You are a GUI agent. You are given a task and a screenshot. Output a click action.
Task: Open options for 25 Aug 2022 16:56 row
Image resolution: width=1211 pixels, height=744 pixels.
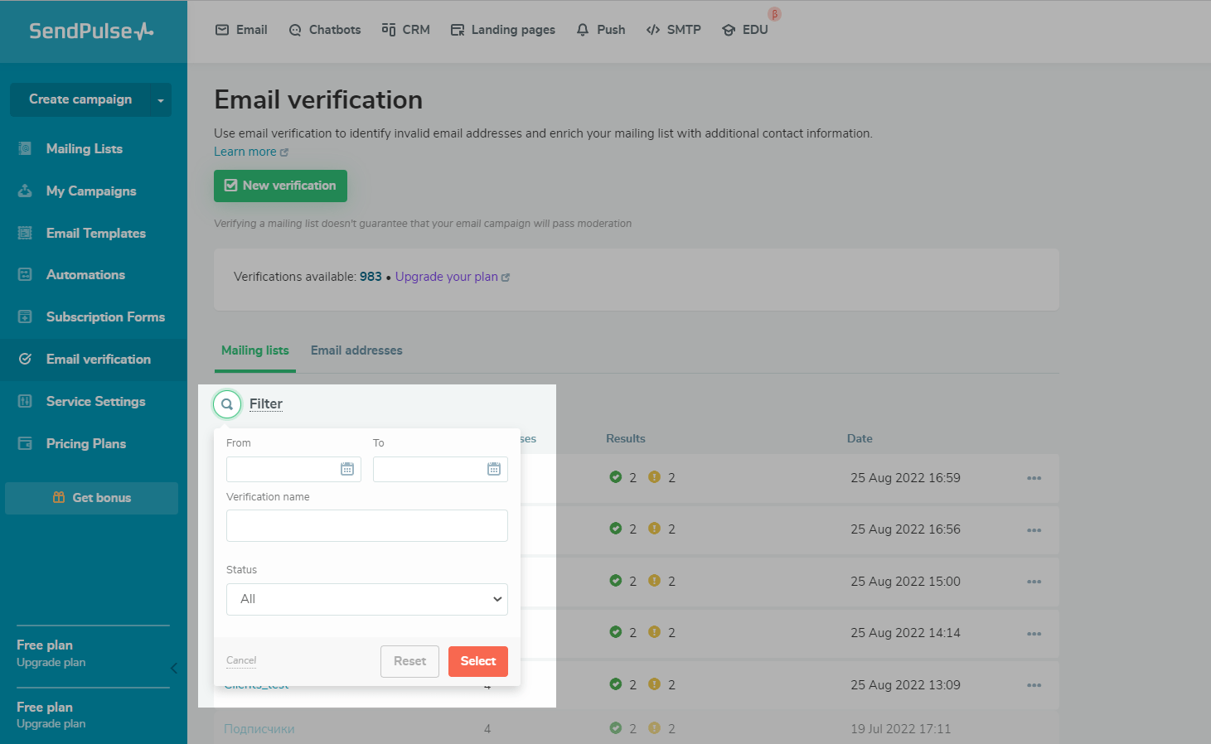tap(1034, 530)
